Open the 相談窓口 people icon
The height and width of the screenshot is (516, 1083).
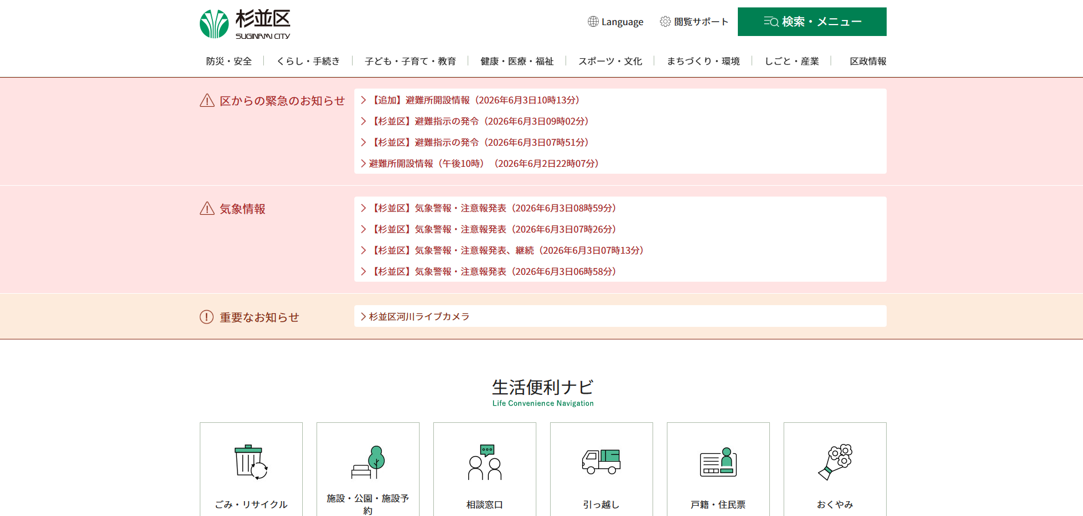click(485, 462)
